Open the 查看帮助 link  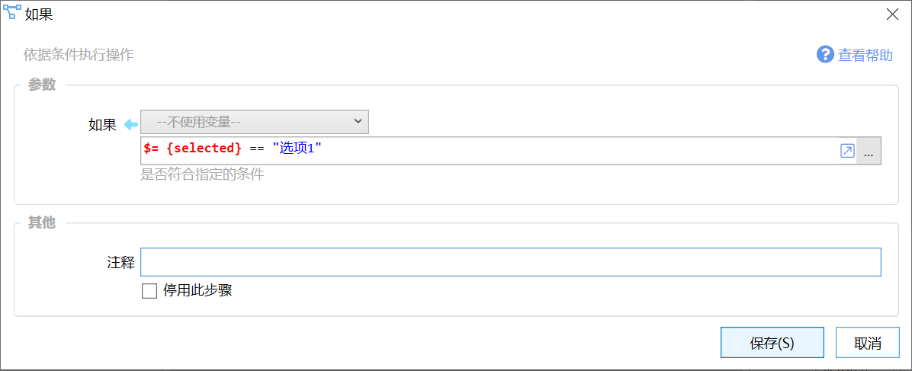(865, 56)
